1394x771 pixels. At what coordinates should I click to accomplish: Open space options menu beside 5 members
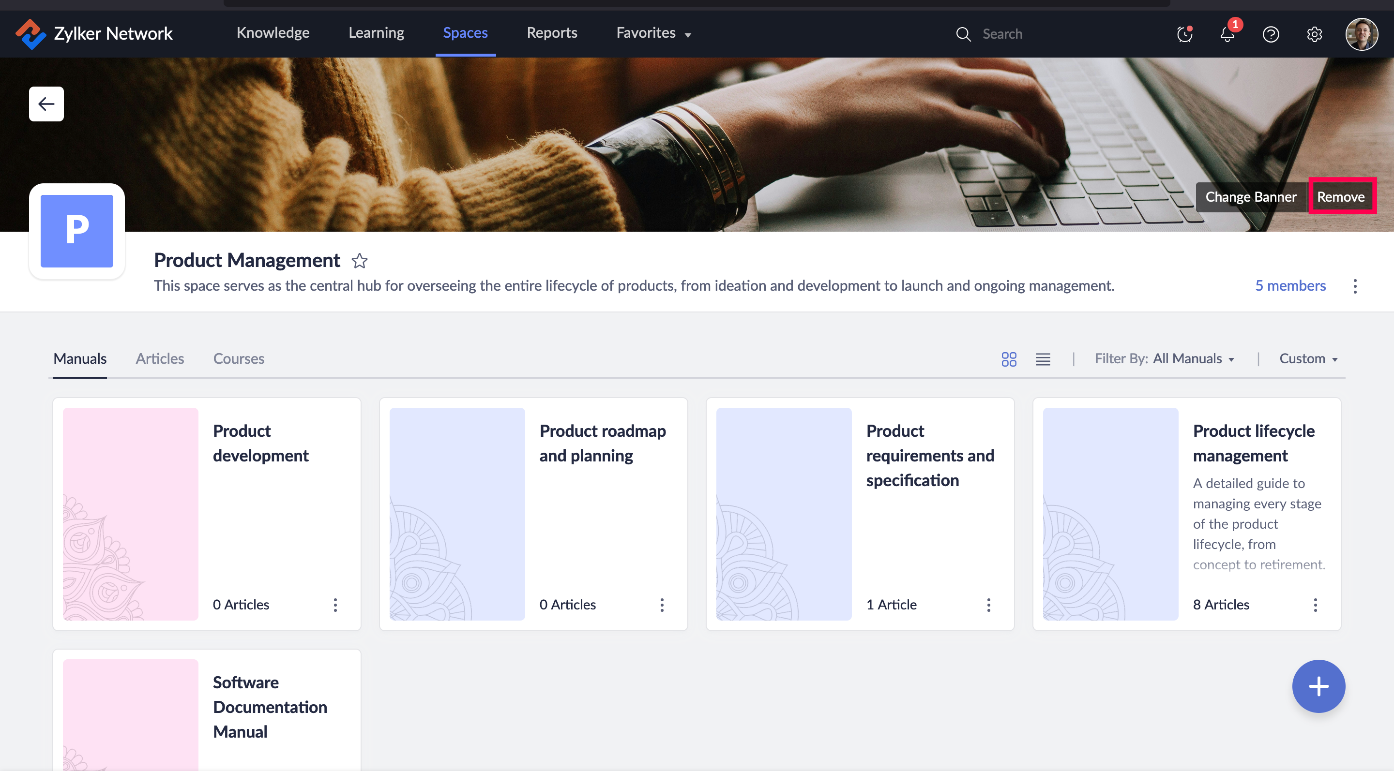[x=1355, y=286]
